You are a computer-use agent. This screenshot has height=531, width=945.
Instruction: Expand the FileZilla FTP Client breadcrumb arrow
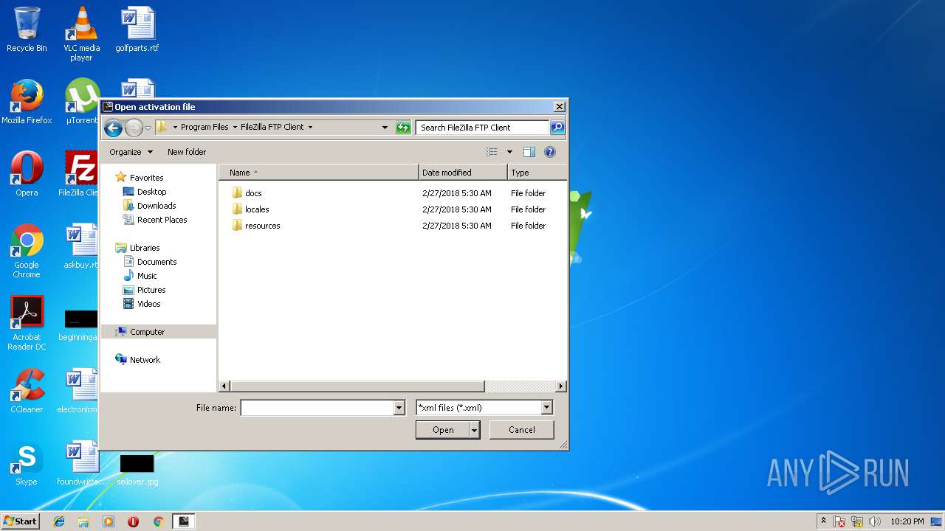point(310,128)
